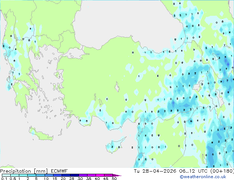
Task: Select the 20–25 mm dark blue legend swatch
Action: coord(66,175)
